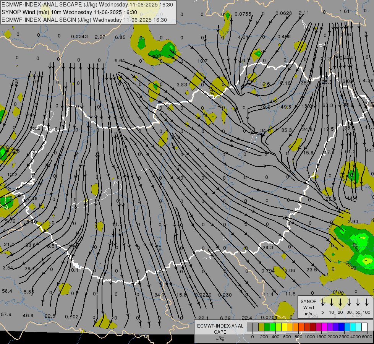Click the 6000 tick label in CAPE legend
Image resolution: width=374 pixels, height=344 pixels.
tap(367, 337)
